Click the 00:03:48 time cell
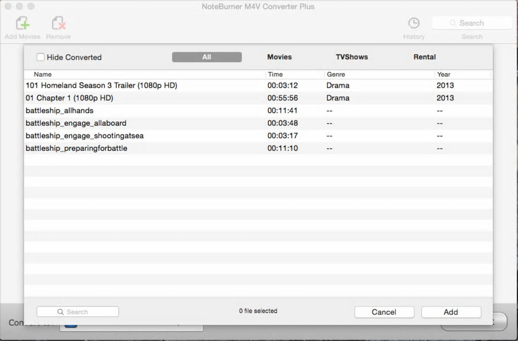The image size is (518, 341). pyautogui.click(x=283, y=123)
